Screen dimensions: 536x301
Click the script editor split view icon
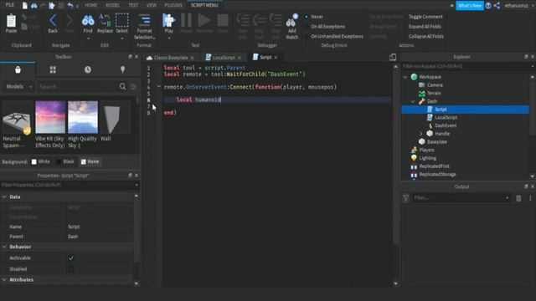click(x=393, y=58)
